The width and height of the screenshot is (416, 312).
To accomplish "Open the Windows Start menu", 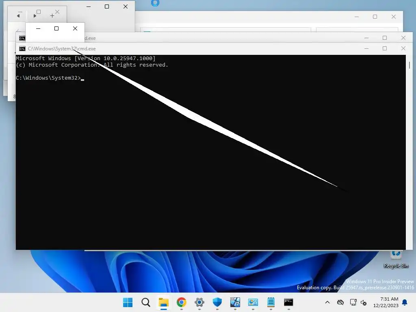I will tap(128, 302).
